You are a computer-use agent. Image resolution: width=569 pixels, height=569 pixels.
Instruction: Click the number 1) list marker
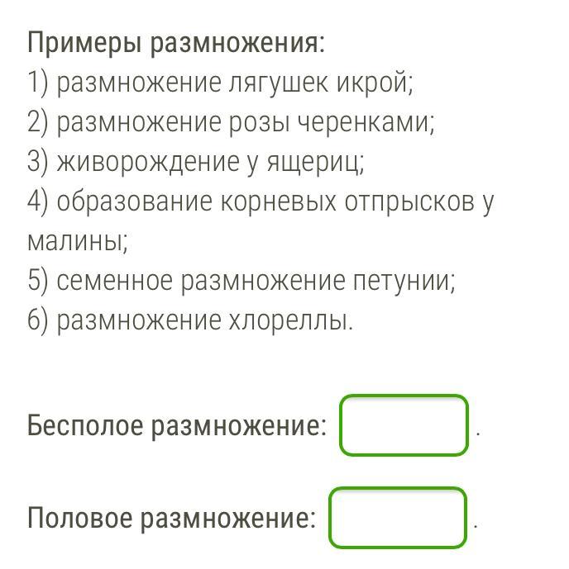tap(38, 83)
